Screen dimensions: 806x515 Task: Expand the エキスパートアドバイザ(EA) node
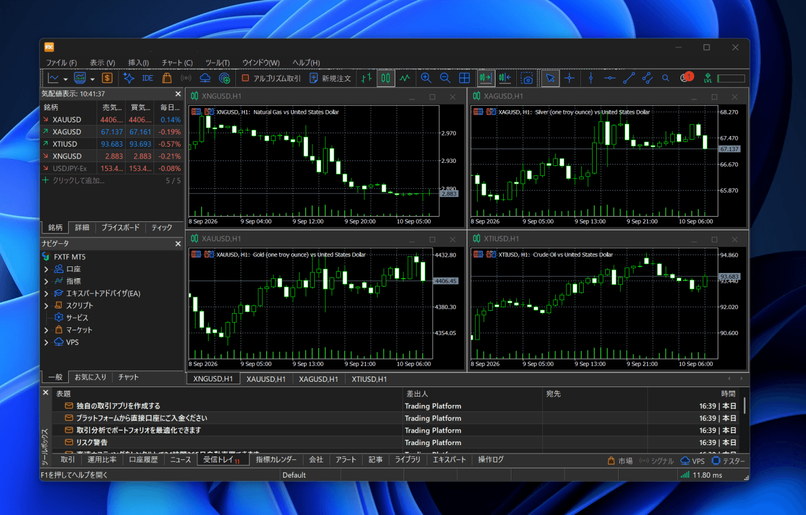(46, 294)
